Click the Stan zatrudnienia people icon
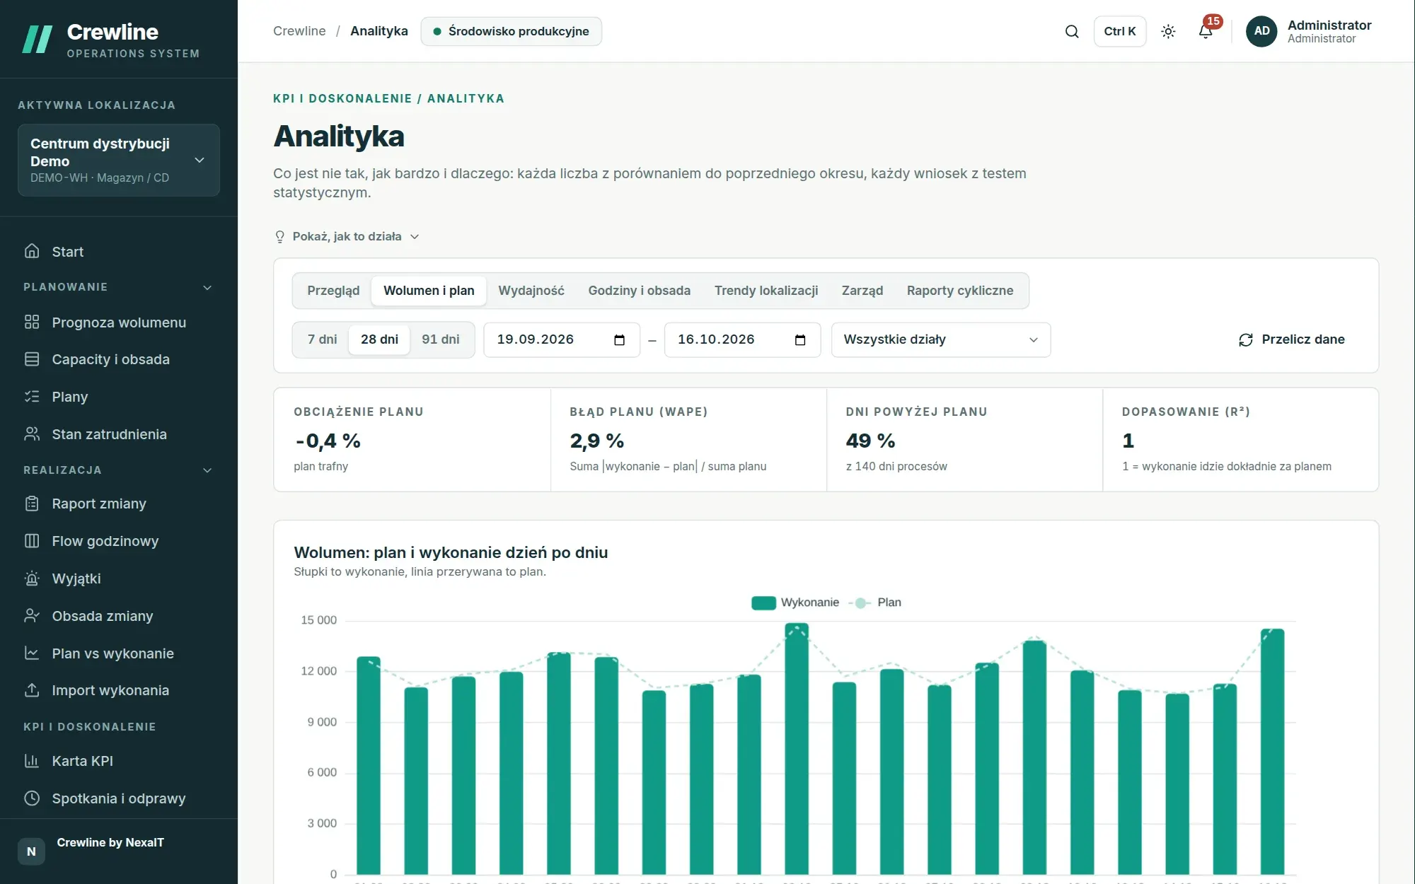Screen dimensions: 1415x884 point(32,434)
